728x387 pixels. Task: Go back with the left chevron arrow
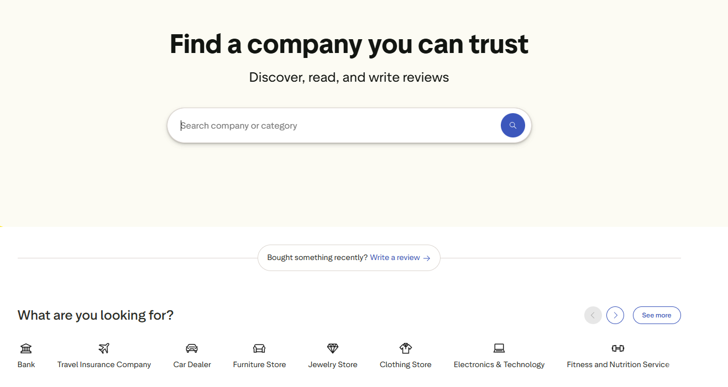(x=593, y=315)
